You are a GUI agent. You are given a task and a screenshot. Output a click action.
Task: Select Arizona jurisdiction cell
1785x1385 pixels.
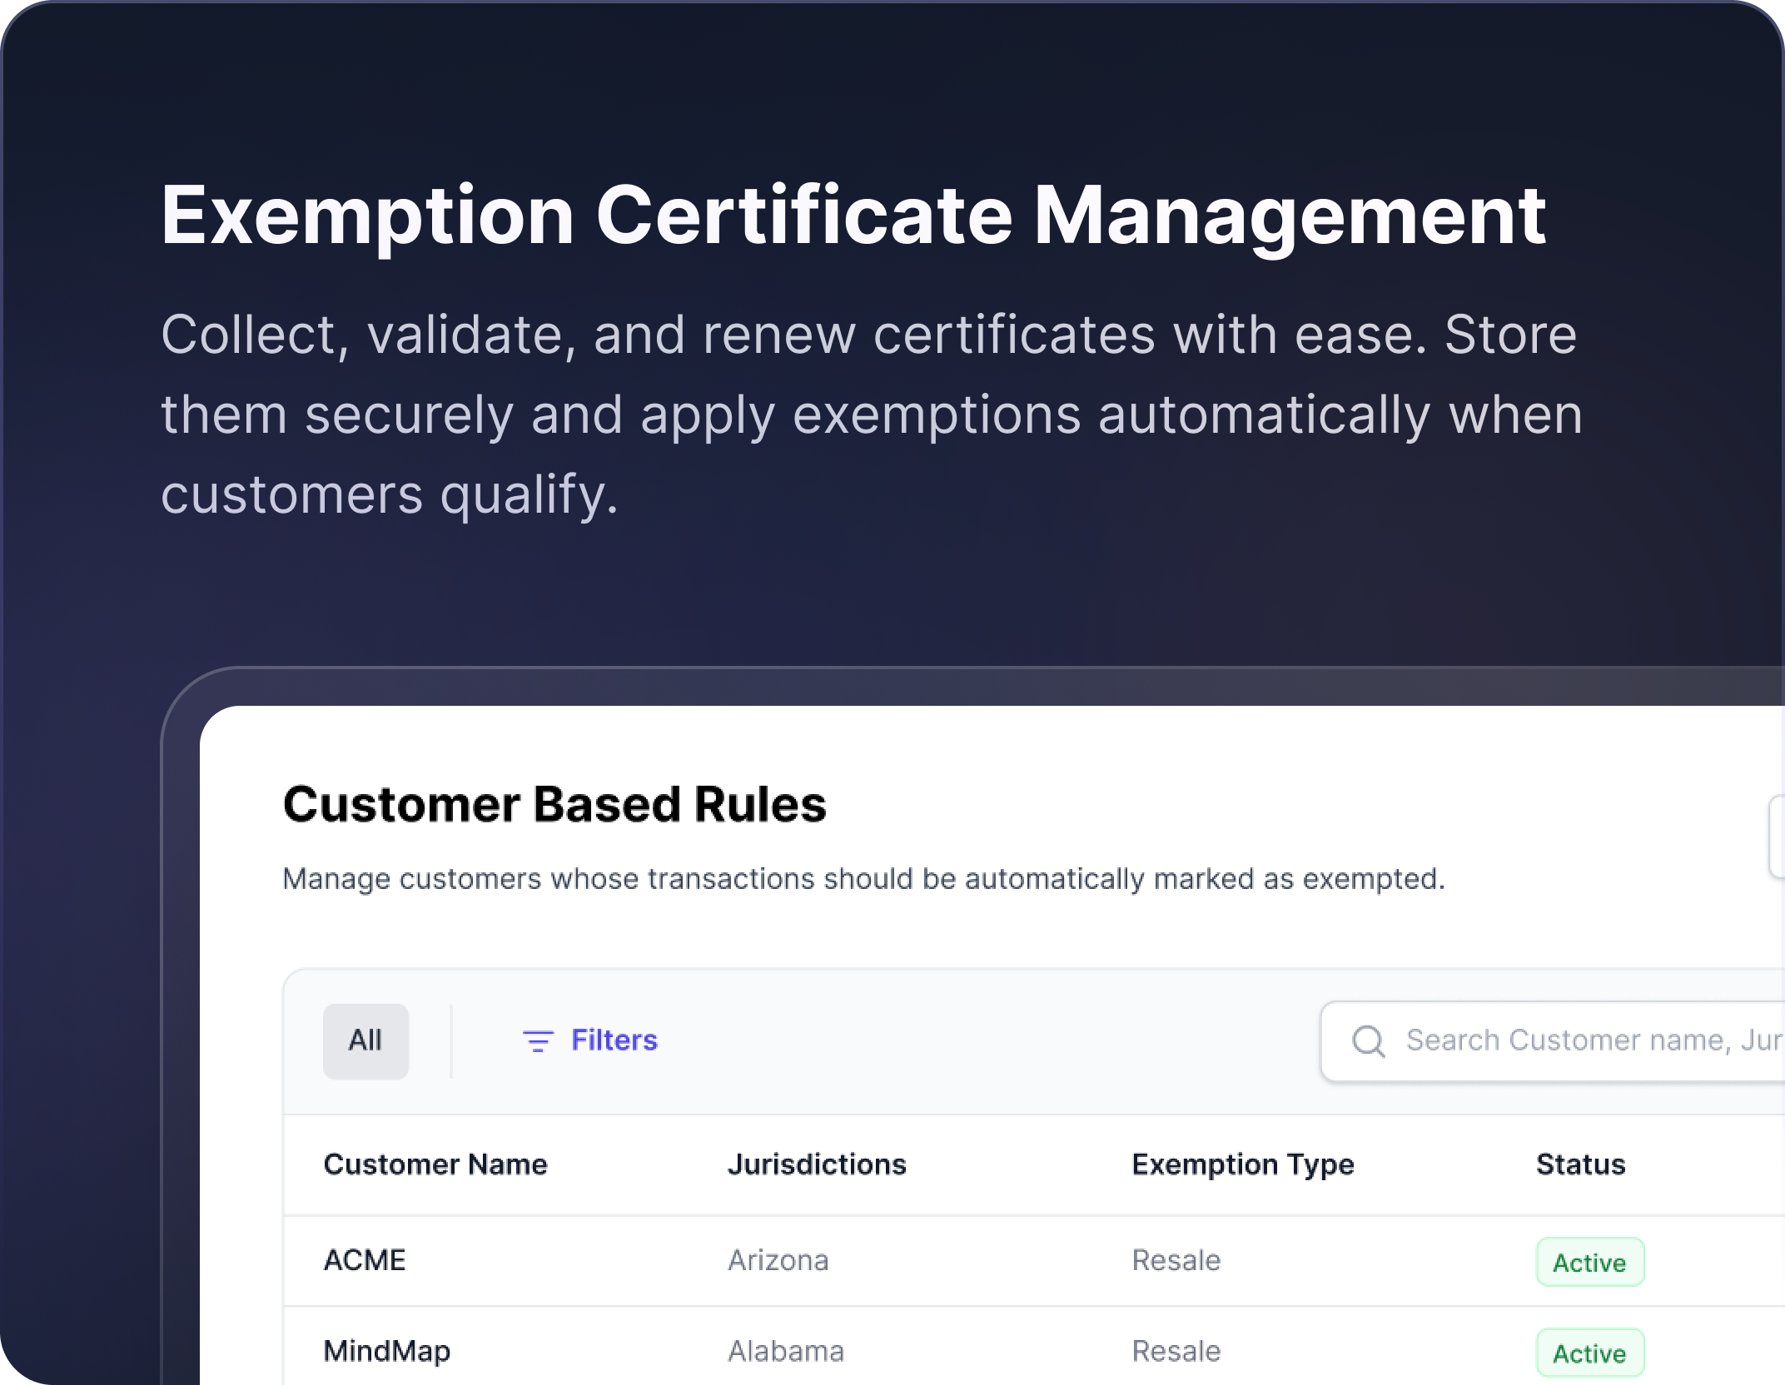pyautogui.click(x=778, y=1260)
